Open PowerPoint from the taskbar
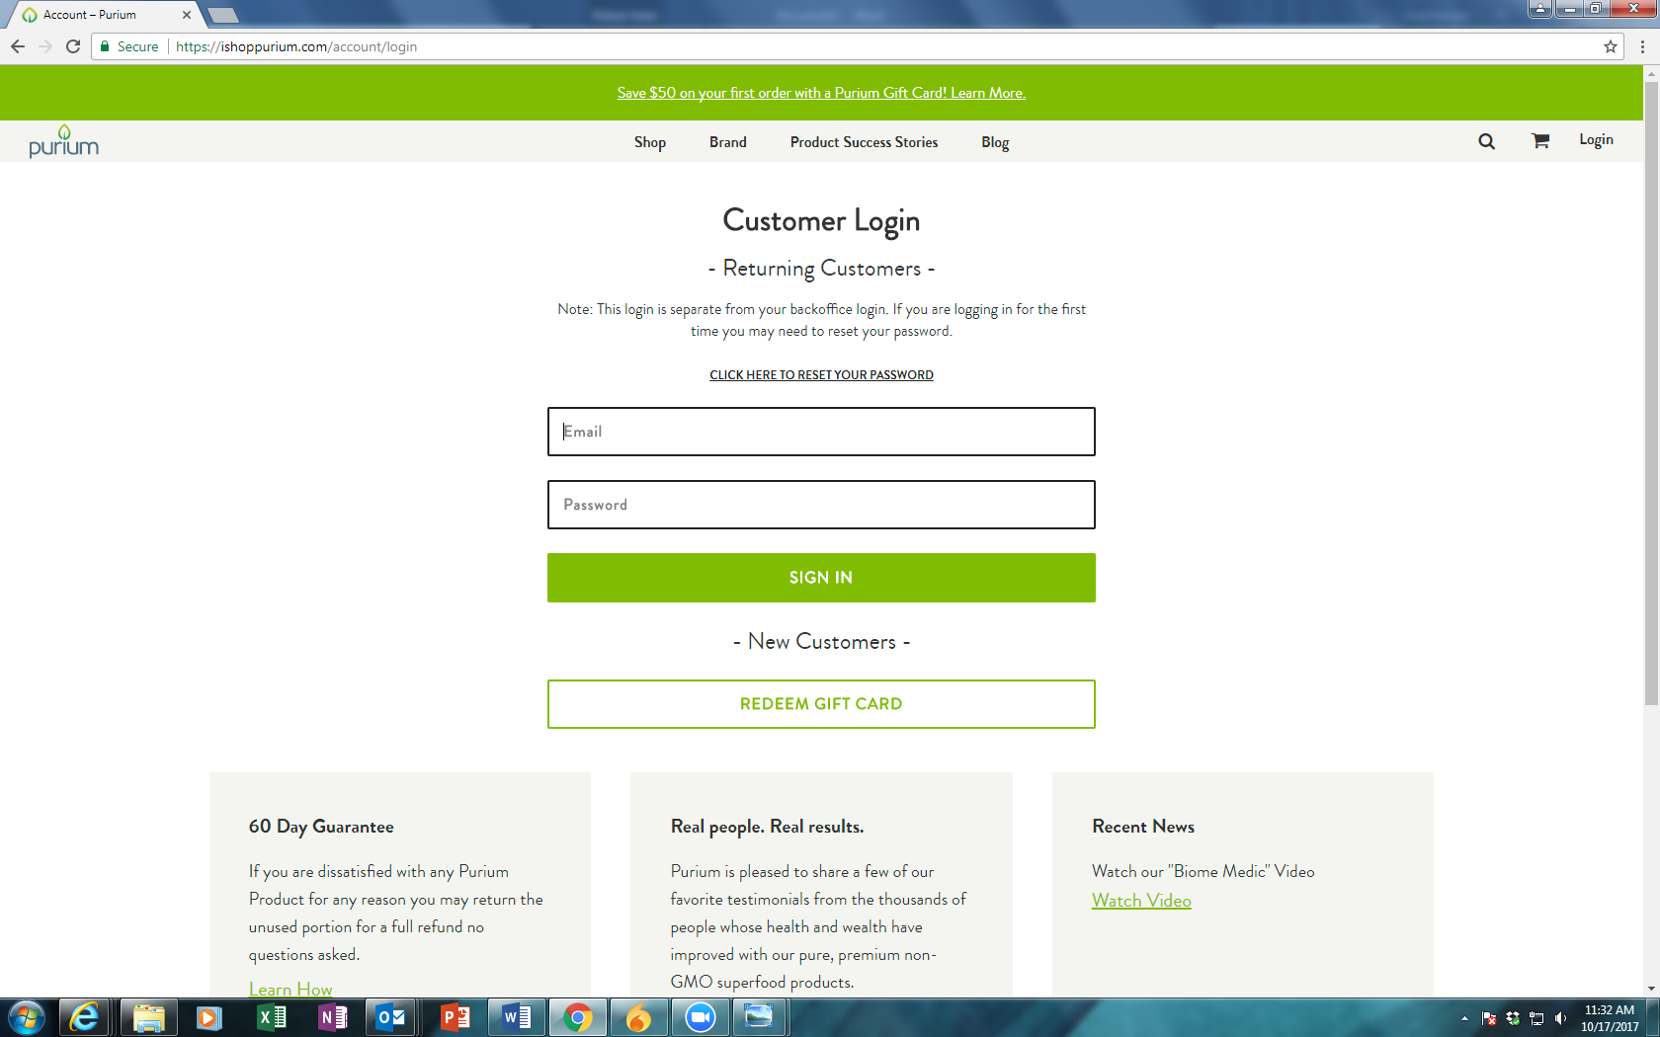Screen dimensions: 1660x1037 455,1017
